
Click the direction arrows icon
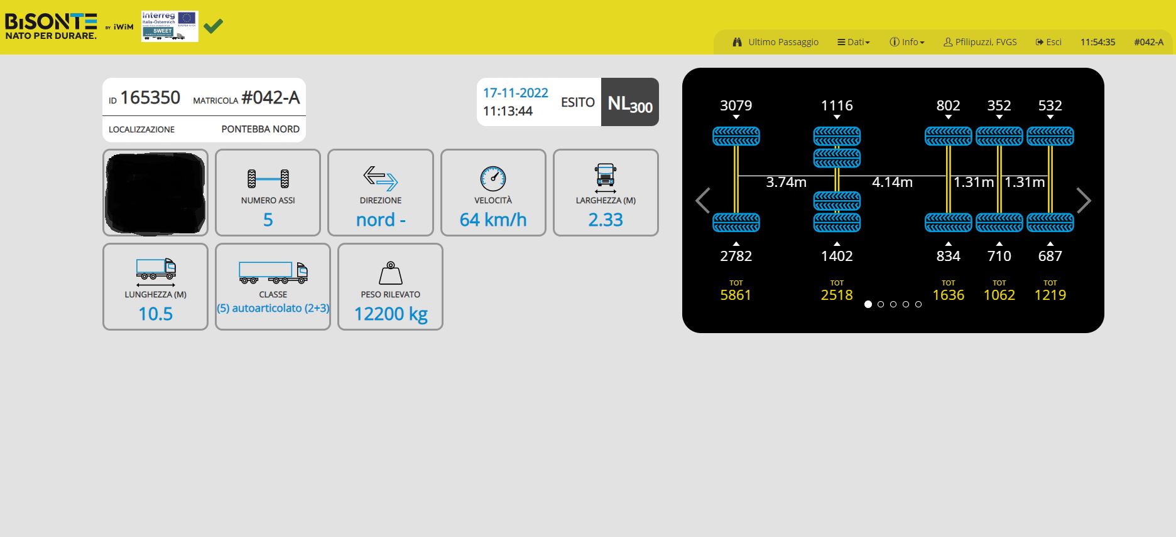click(381, 179)
